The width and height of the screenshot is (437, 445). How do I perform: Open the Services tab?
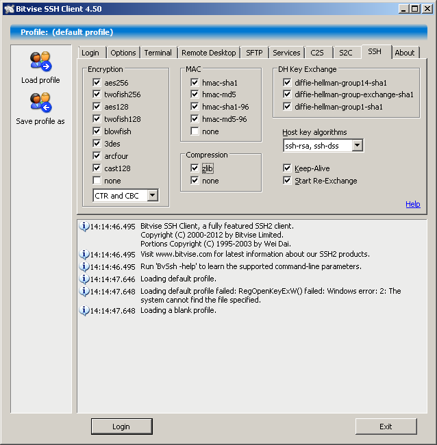coord(286,53)
